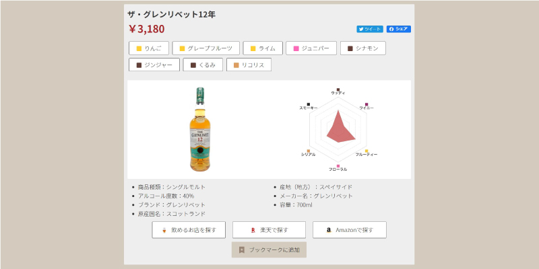The width and height of the screenshot is (539, 269).
Task: Click the bookmark icon in ブックマークに追加
Action: [242, 249]
